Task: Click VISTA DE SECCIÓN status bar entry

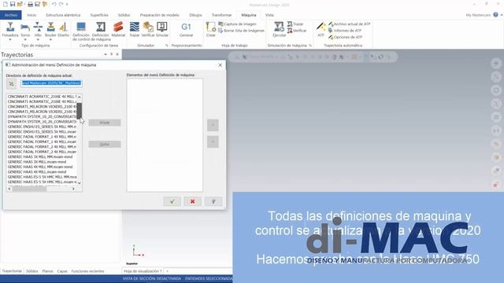Action: 152,279
